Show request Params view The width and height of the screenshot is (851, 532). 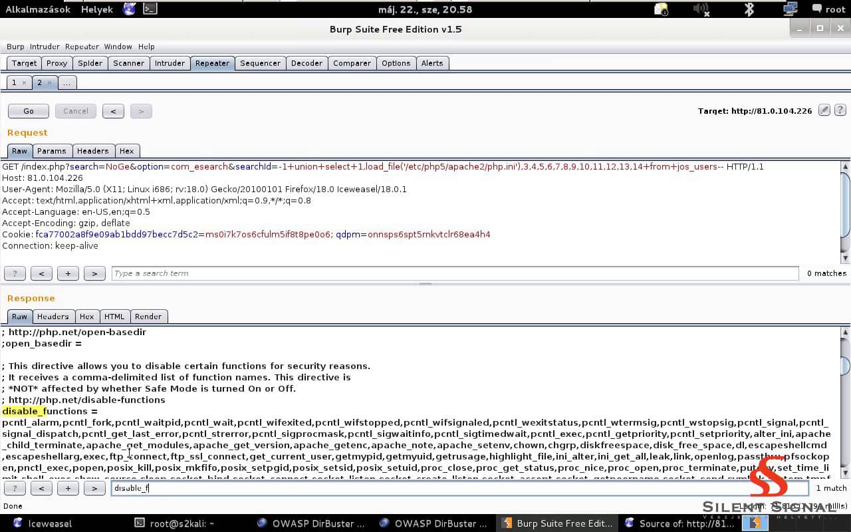pos(51,151)
